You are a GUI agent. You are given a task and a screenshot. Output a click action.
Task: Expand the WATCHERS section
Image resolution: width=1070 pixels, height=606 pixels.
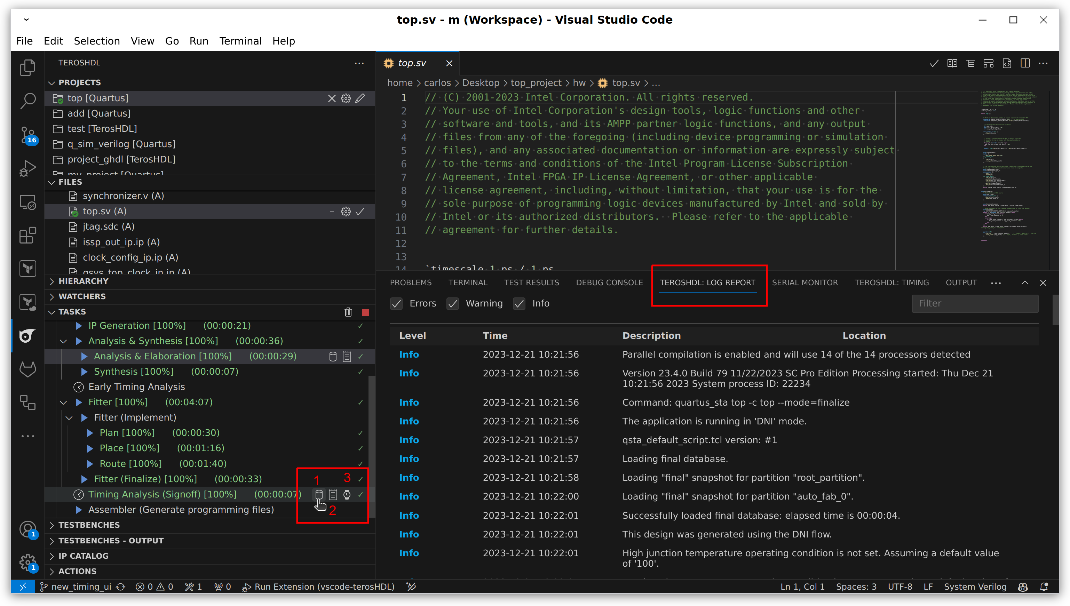[51, 296]
